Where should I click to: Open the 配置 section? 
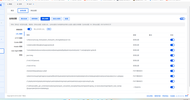click(x=67, y=19)
